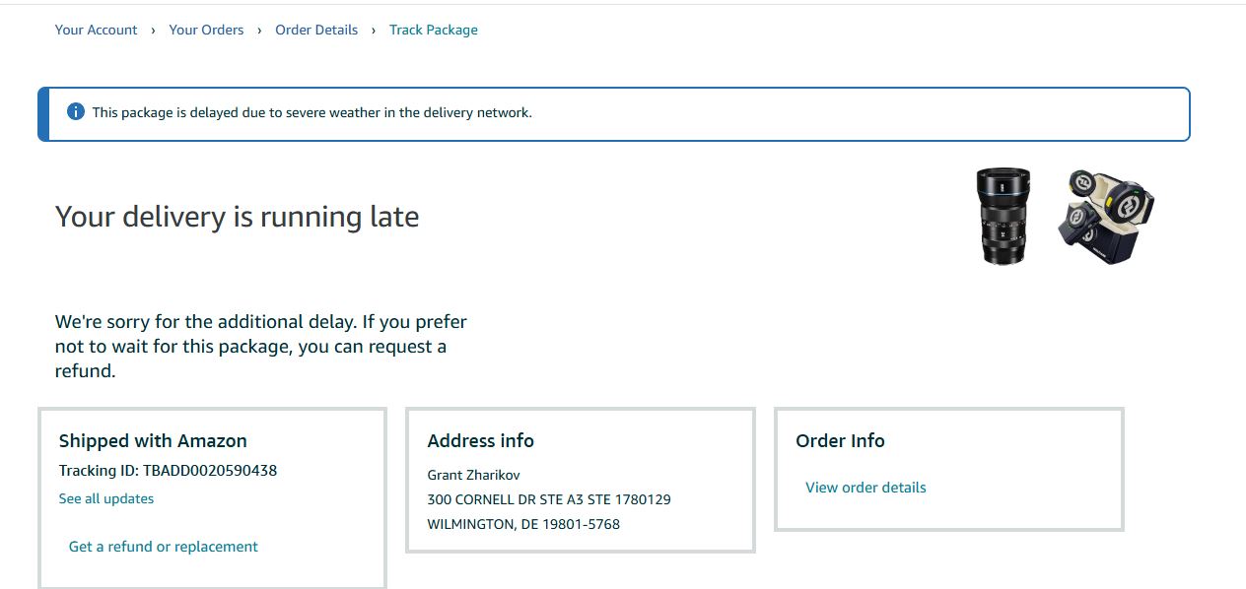This screenshot has height=589, width=1246.
Task: Click the Shipped with Amazon heading
Action: point(153,441)
